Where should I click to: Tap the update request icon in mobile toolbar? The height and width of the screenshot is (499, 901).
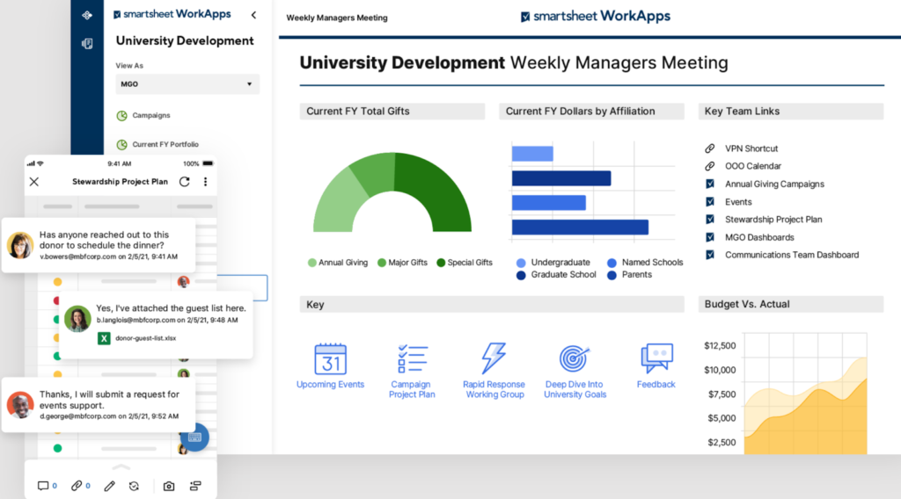coord(134,487)
